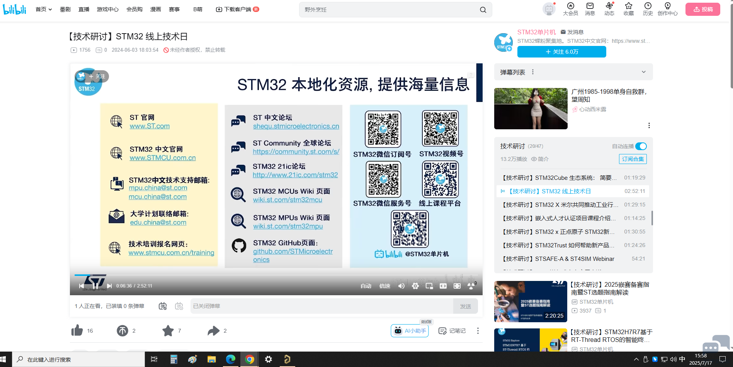Click 发消息 to message the uploader
The height and width of the screenshot is (367, 733).
click(572, 32)
